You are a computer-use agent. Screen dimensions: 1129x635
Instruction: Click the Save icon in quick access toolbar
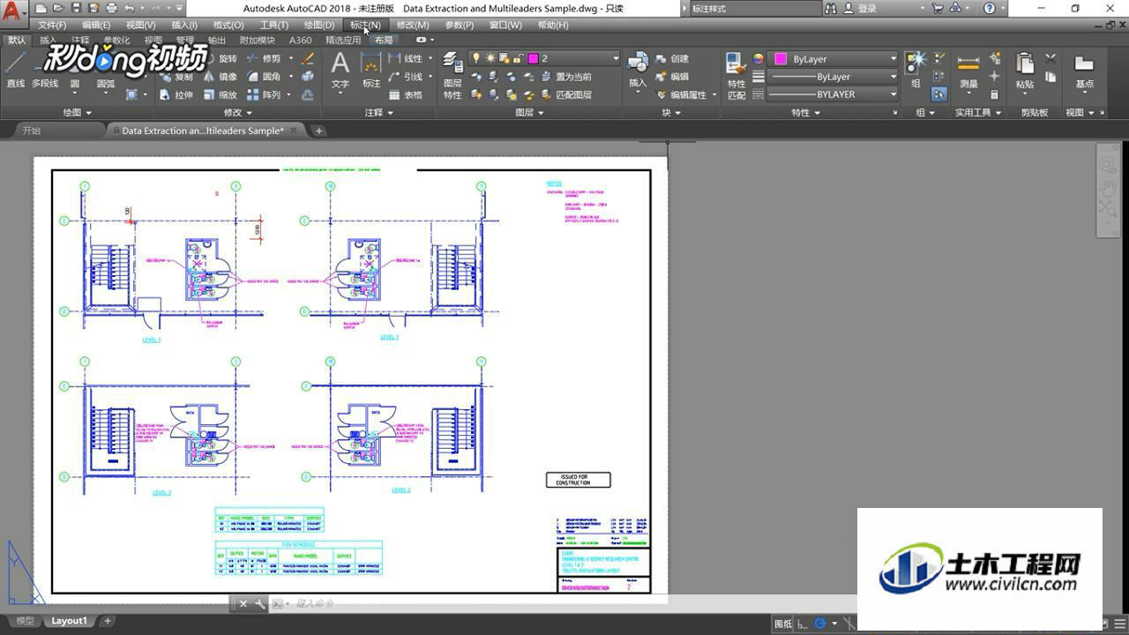point(74,8)
